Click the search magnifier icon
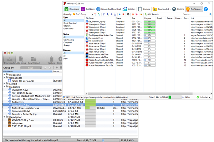214x142 pixels. [210, 14]
